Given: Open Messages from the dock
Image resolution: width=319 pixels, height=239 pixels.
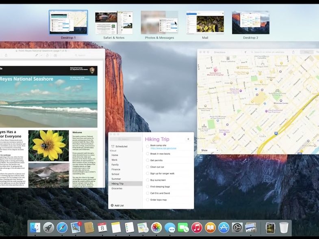Looking at the screenshot, I should [170, 228].
